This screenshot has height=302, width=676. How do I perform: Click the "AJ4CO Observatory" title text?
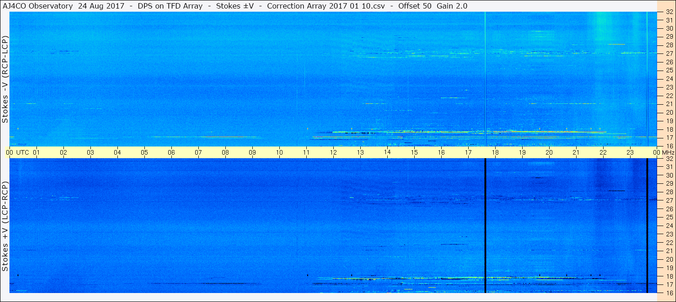(x=37, y=6)
